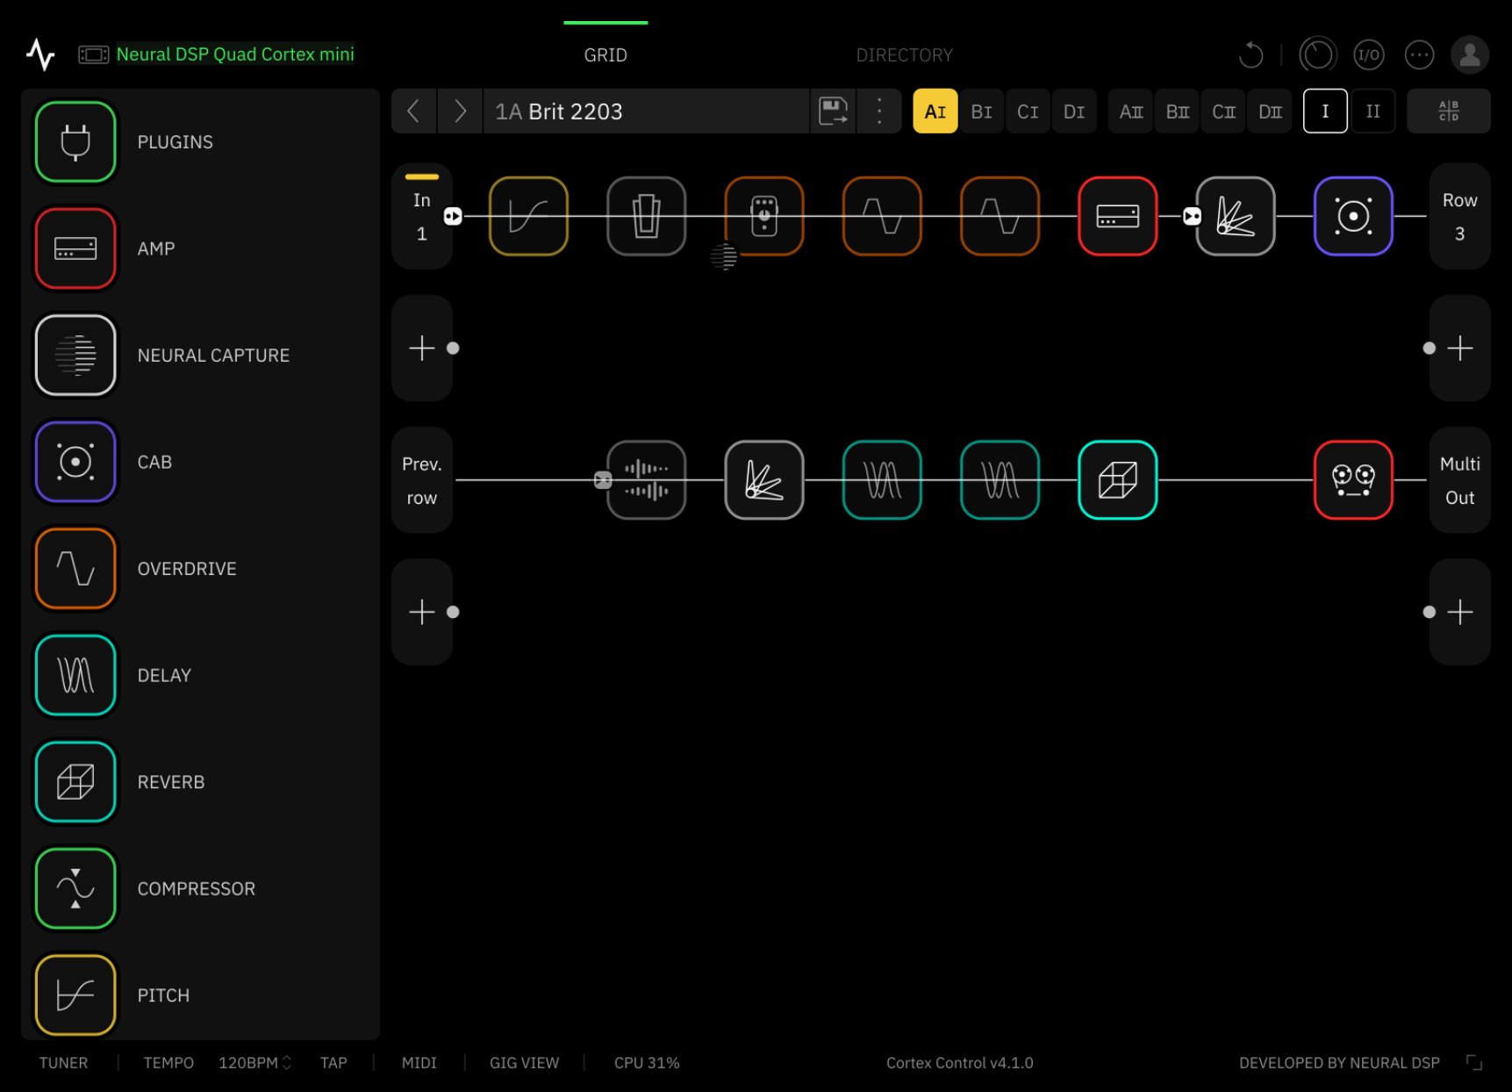
Task: Select footswitch mode I
Action: pos(1325,111)
